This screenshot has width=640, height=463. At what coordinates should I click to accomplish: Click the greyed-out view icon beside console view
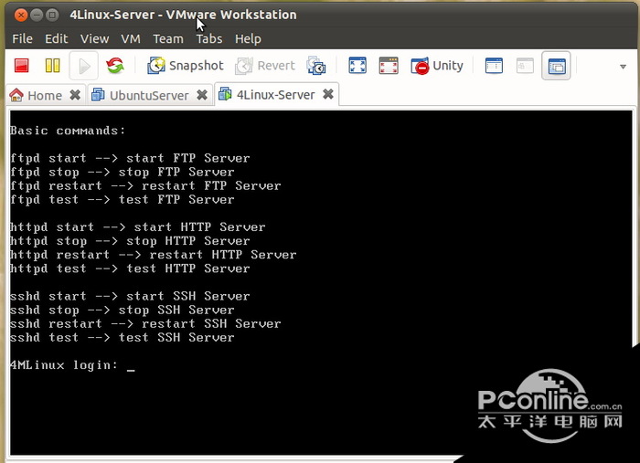(x=525, y=66)
